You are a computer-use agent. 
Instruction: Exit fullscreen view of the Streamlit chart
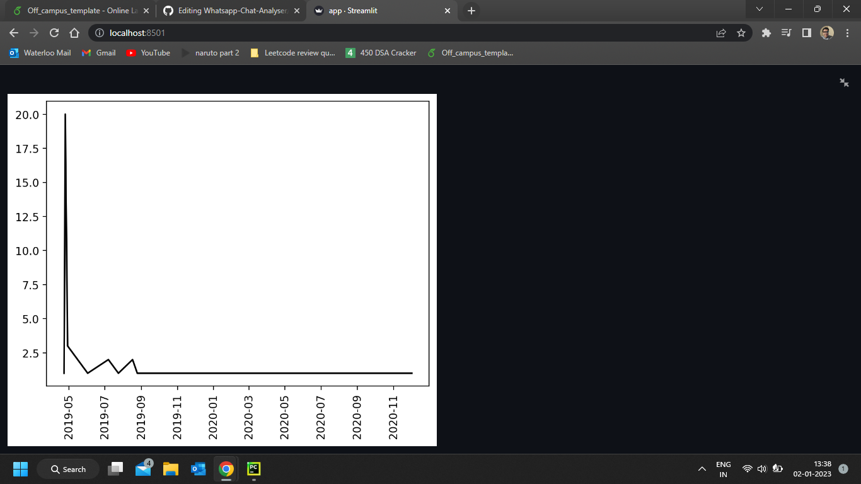pos(844,83)
